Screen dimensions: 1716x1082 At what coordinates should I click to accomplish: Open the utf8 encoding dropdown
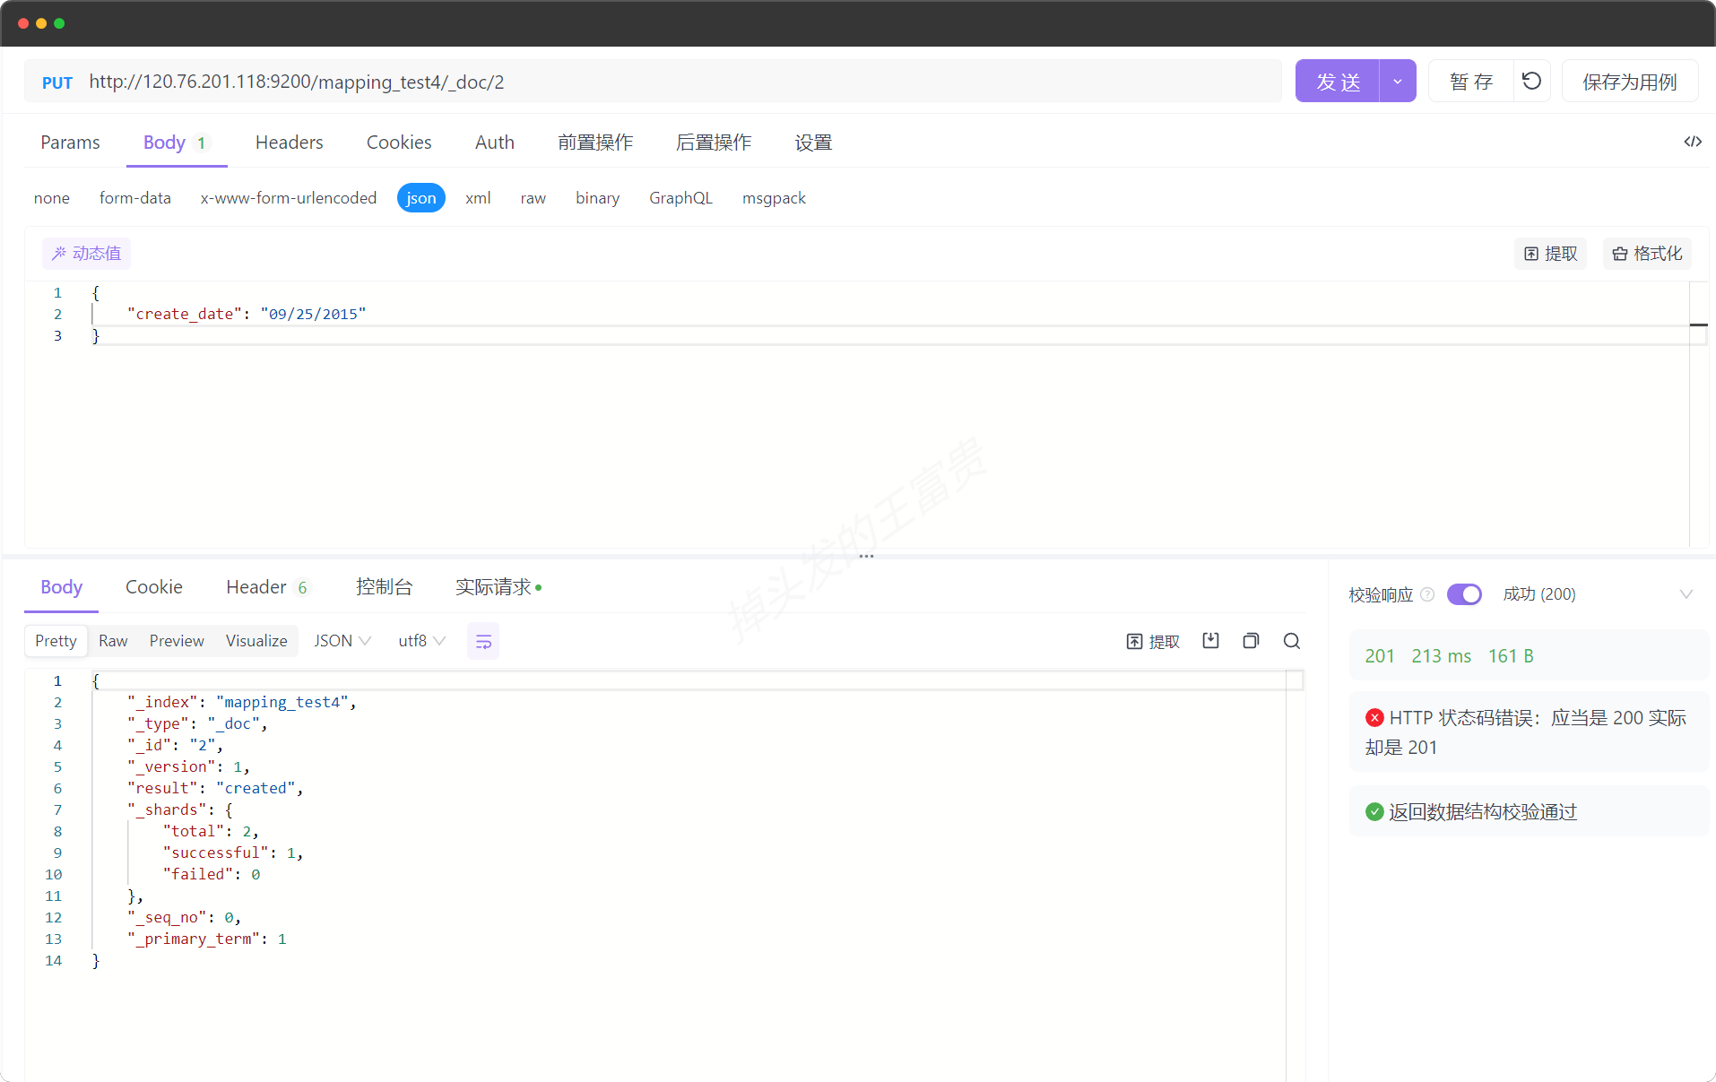pyautogui.click(x=422, y=641)
